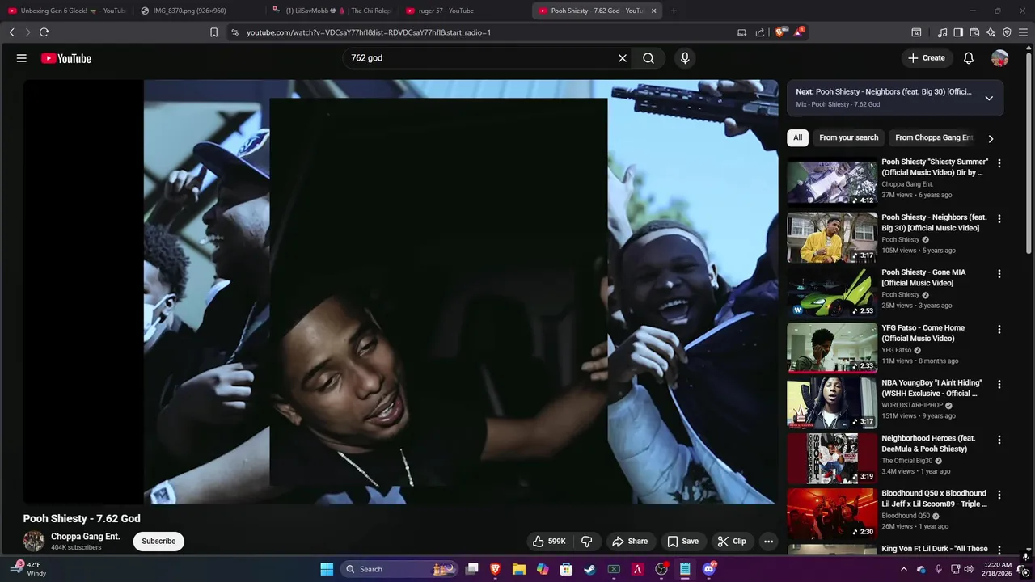1035x582 pixels.
Task: Open Steam from taskbar
Action: (589, 569)
